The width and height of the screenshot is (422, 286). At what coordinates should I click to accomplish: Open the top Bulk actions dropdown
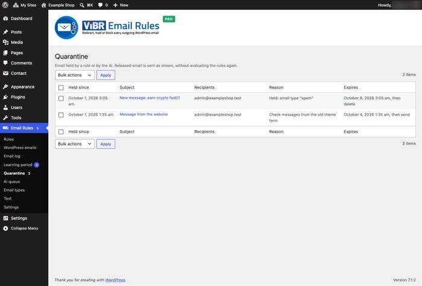[x=75, y=75]
